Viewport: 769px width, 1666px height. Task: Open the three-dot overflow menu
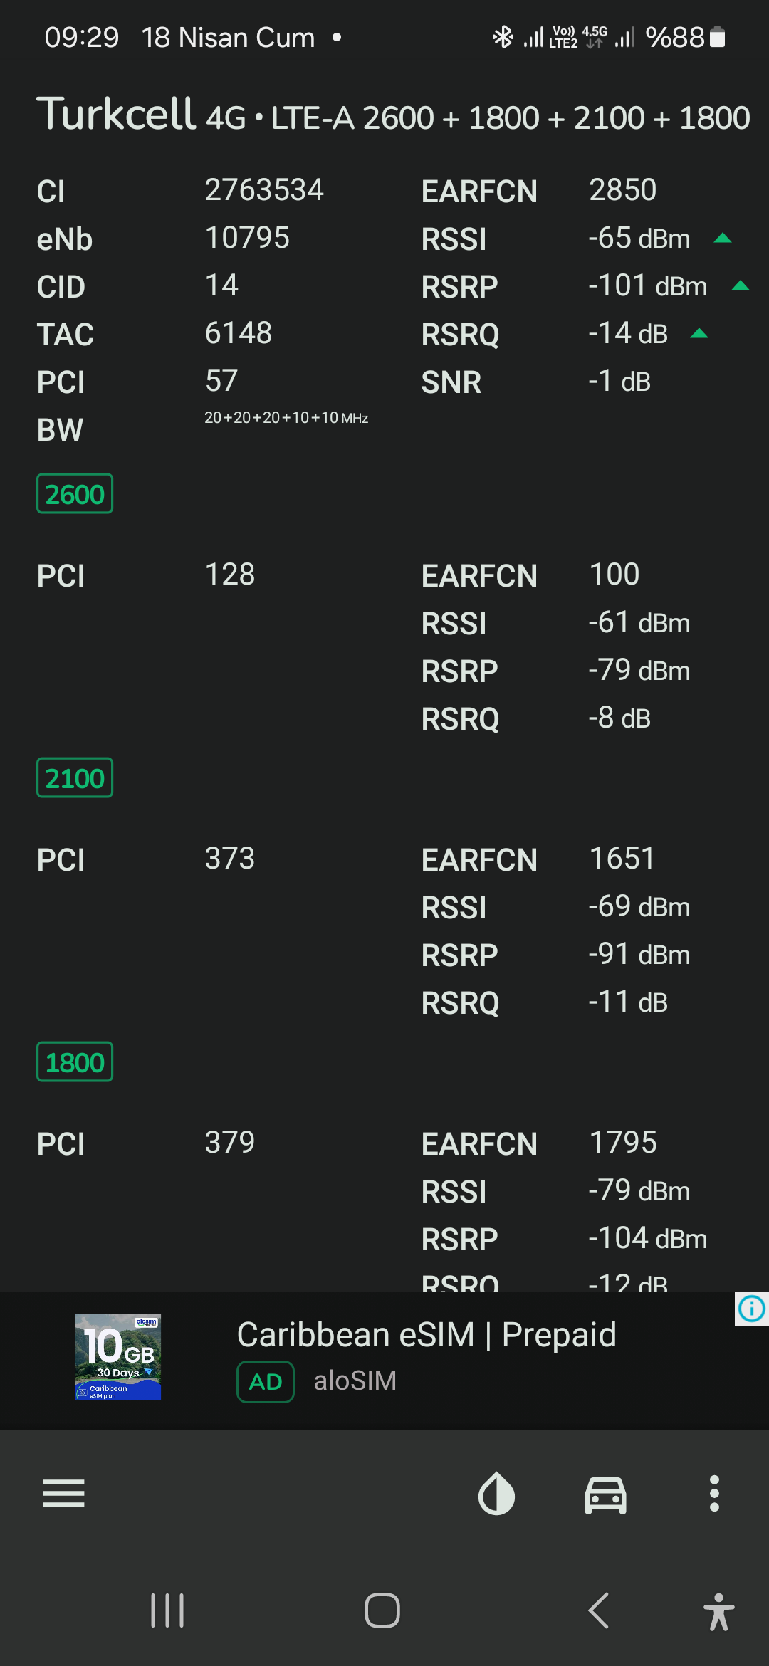(714, 1493)
